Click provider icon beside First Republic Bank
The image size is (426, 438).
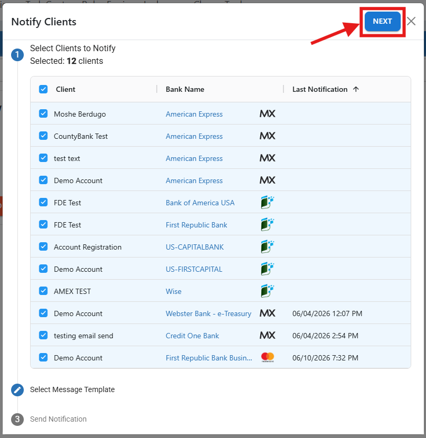267,224
